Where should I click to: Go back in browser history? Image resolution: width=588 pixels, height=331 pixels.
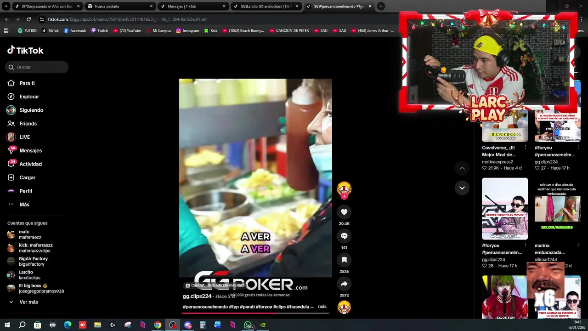[x=6, y=19]
